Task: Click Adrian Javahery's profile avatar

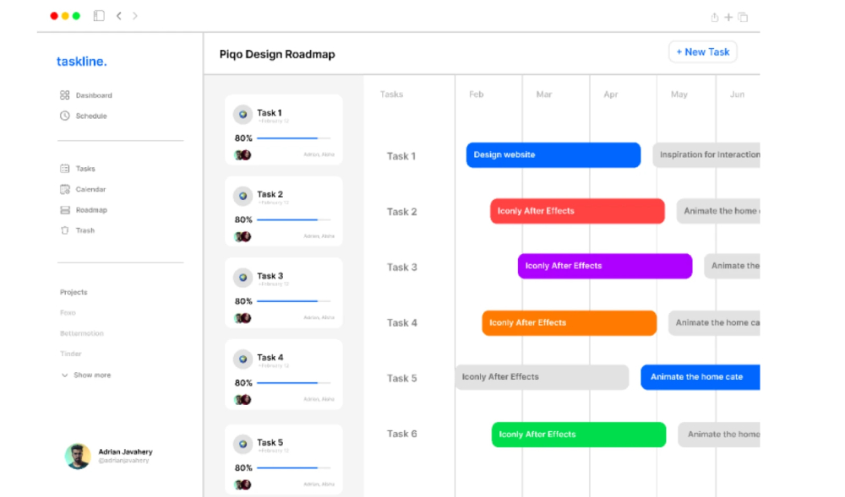Action: pos(78,457)
